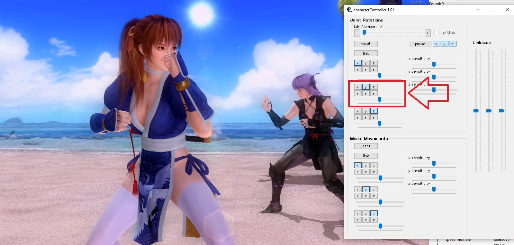Toggle x in the bottom Model Movements axis group

tap(357, 214)
